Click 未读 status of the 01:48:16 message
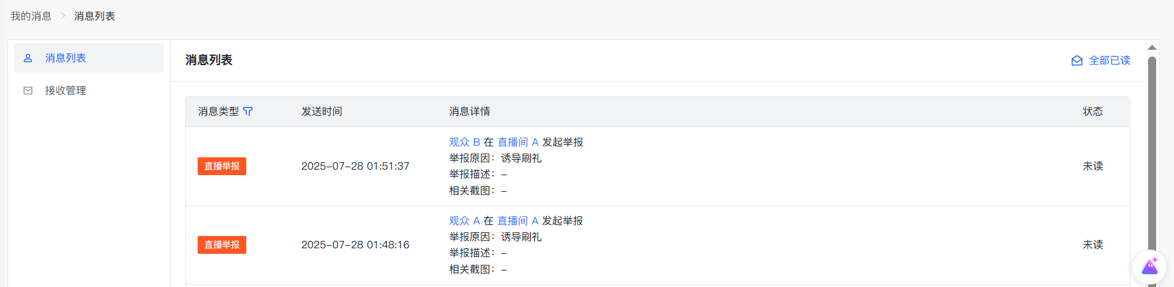 click(x=1093, y=245)
